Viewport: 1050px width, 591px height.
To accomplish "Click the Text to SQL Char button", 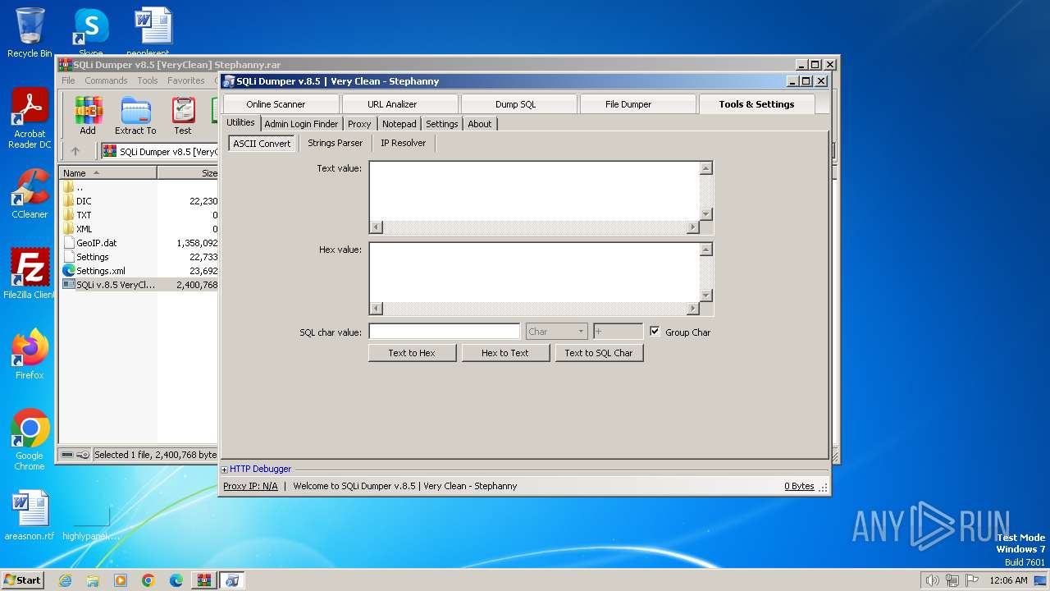I will pyautogui.click(x=599, y=353).
